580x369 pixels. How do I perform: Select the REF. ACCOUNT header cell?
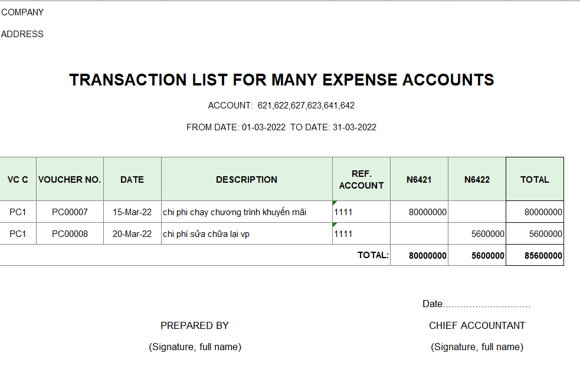[x=361, y=180]
